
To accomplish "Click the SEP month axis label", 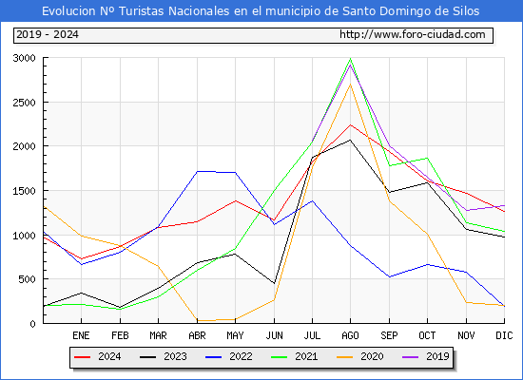I will (x=389, y=335).
